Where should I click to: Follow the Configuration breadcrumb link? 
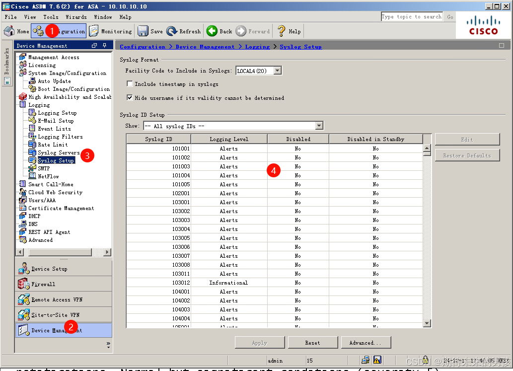click(x=143, y=47)
